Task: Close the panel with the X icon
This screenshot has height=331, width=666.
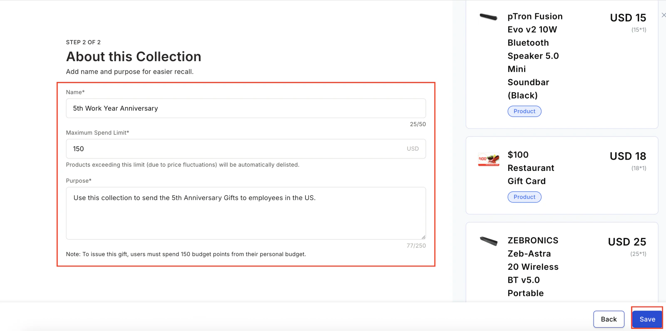Action: point(664,15)
